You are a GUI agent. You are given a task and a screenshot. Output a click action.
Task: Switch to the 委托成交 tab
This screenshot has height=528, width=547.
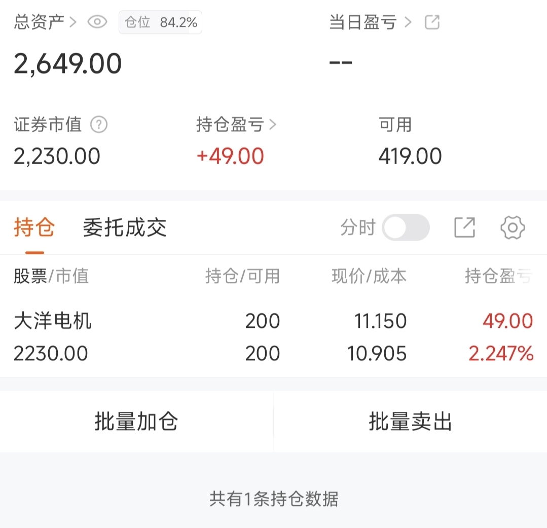tap(125, 228)
